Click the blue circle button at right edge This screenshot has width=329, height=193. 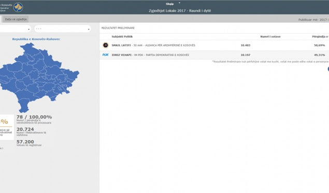coord(328,69)
